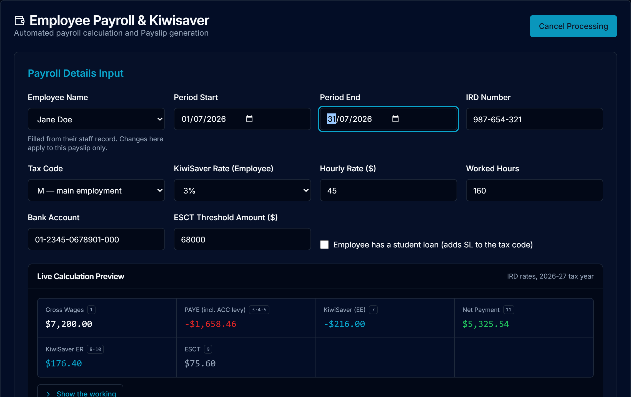
Task: Click the IRD rates, 2026-27 tax year note
Action: (550, 276)
